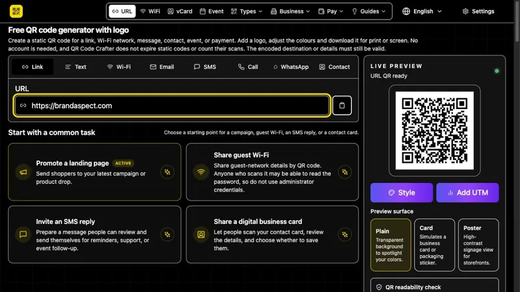Select the Promote a landing page title

pyautogui.click(x=72, y=164)
